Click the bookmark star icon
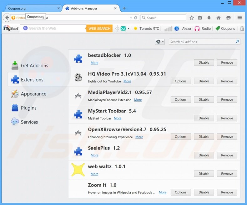 [192, 18]
